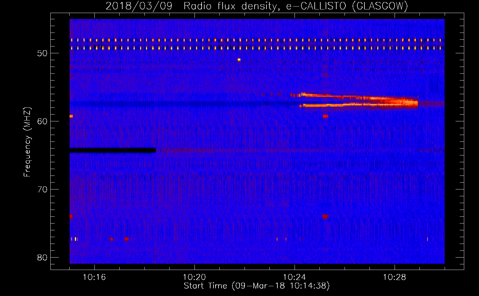Click the red spot near 74 MHz after 10:24
This screenshot has height=296, width=479.
326,216
